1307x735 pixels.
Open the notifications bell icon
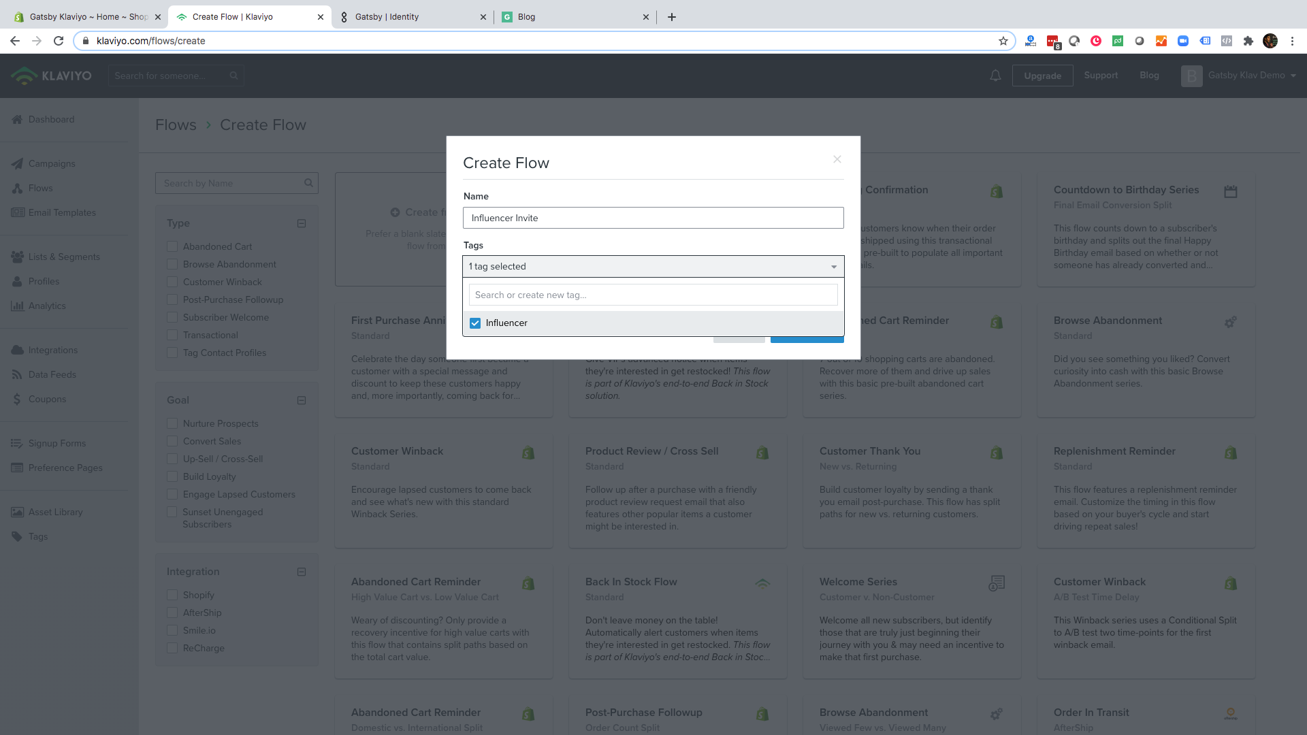pyautogui.click(x=995, y=76)
